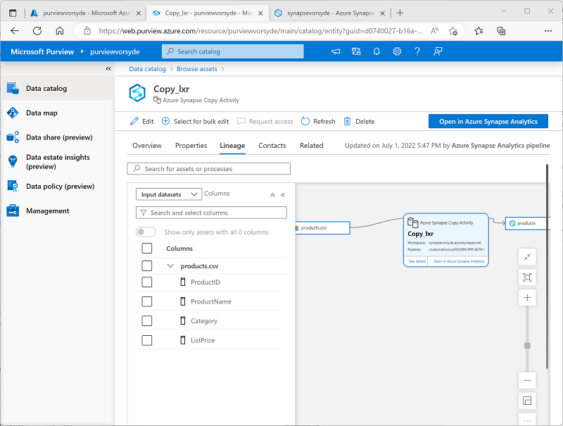Switch to purviewvorsyde Microsoft Azure browser tab
Image resolution: width=563 pixels, height=426 pixels.
pos(86,13)
